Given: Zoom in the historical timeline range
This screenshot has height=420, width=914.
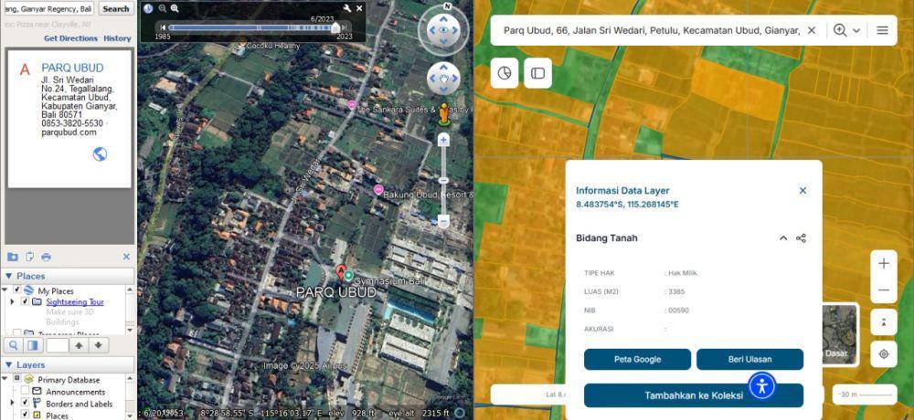Looking at the screenshot, I should [x=175, y=9].
